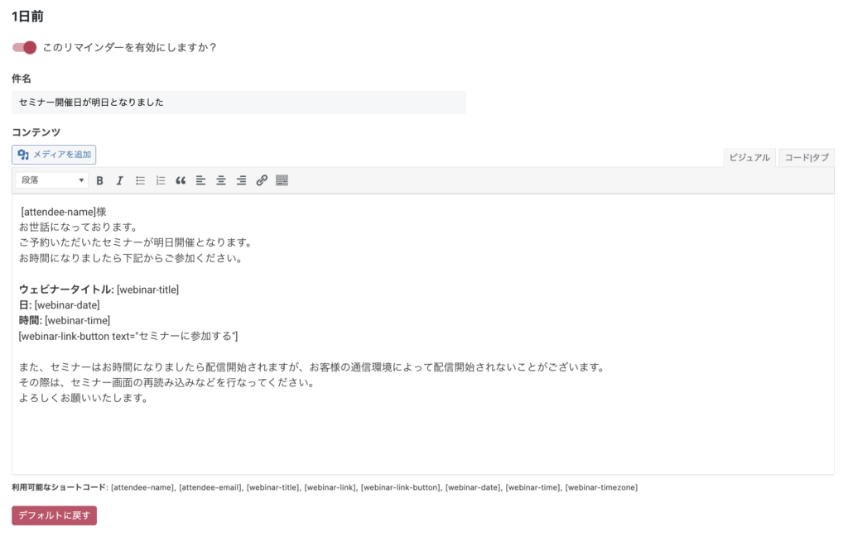Screen dimensions: 848x546
Task: Focus the 件名 subject input field
Action: click(238, 102)
